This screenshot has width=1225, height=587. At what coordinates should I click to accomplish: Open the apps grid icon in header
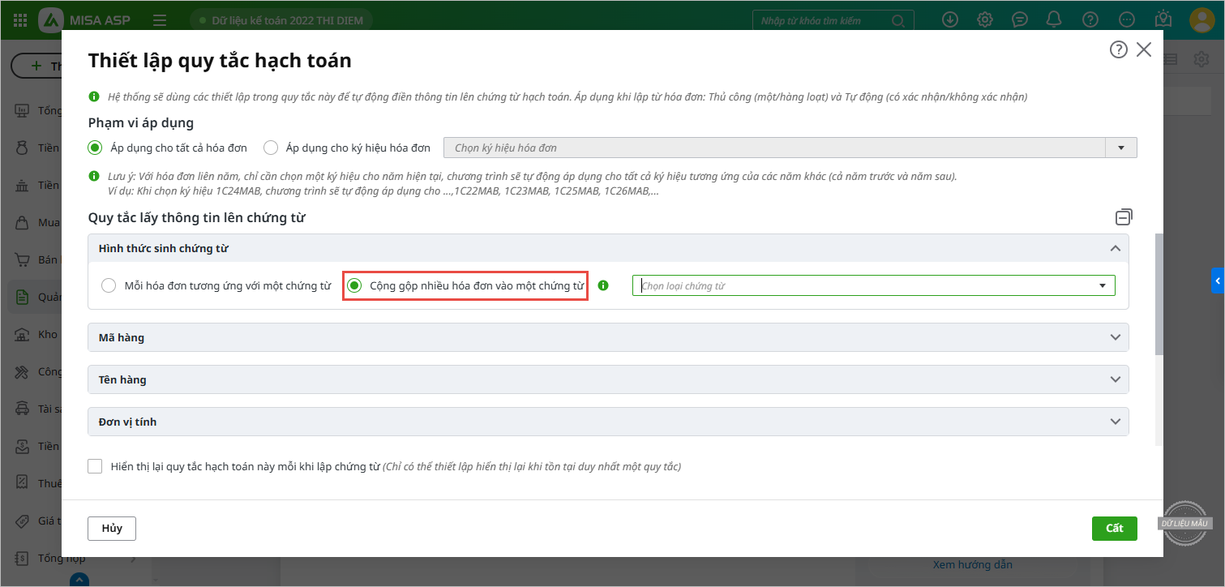[x=20, y=20]
